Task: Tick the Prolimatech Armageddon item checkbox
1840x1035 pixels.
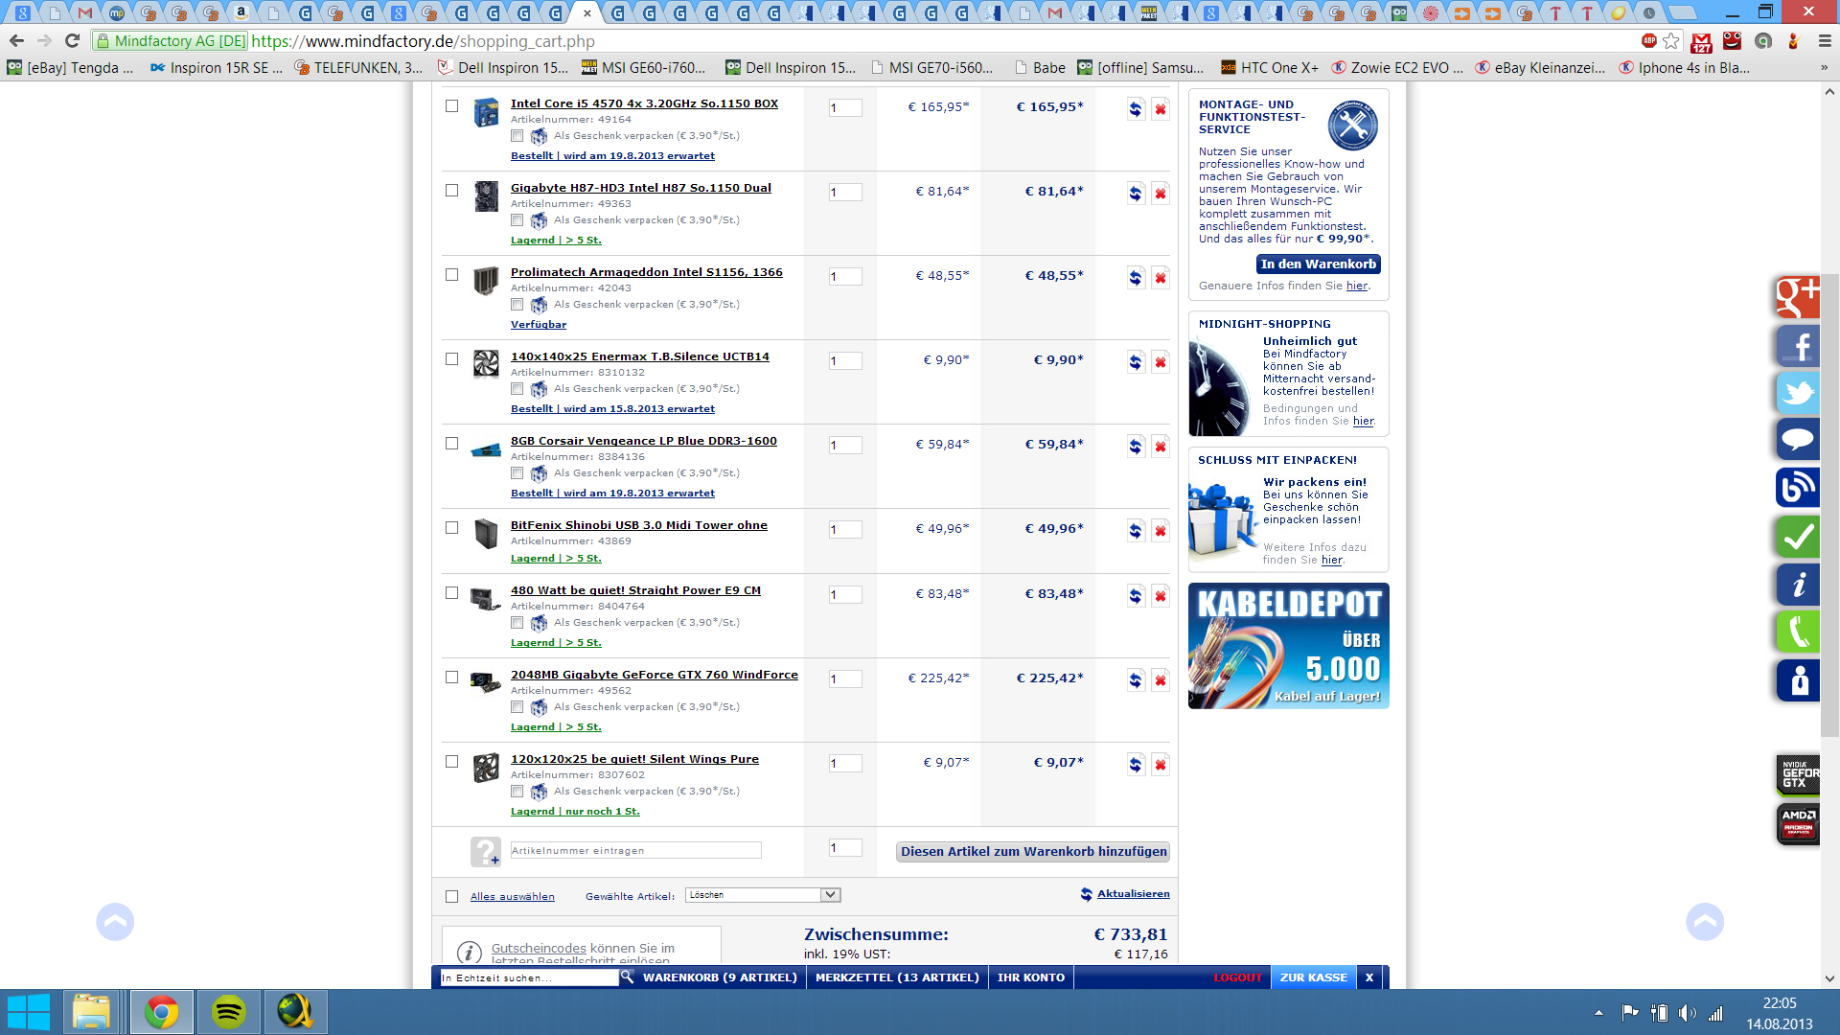Action: click(x=451, y=275)
